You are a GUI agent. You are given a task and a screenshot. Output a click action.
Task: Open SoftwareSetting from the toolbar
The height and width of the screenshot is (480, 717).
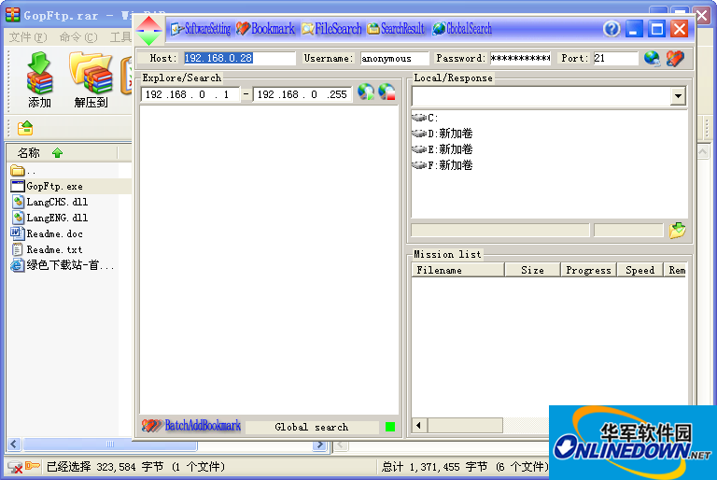(x=200, y=29)
